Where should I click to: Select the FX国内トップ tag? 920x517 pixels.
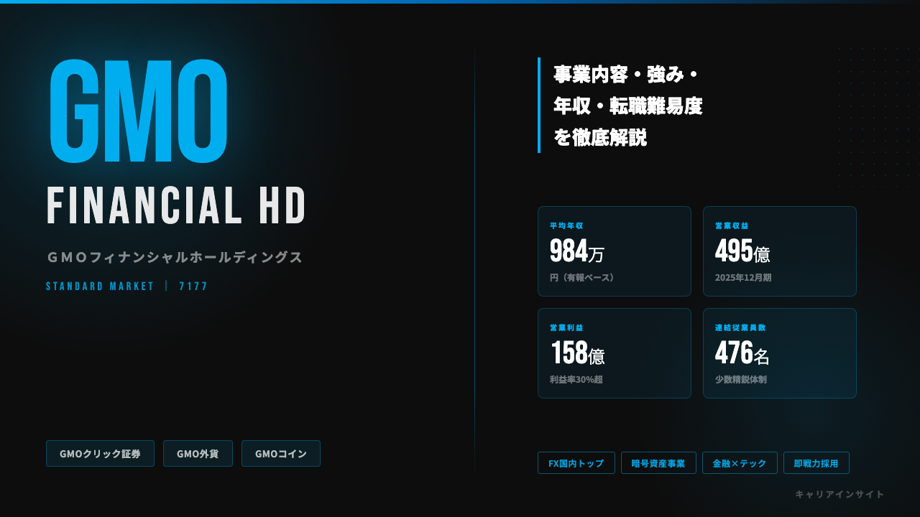pos(576,463)
